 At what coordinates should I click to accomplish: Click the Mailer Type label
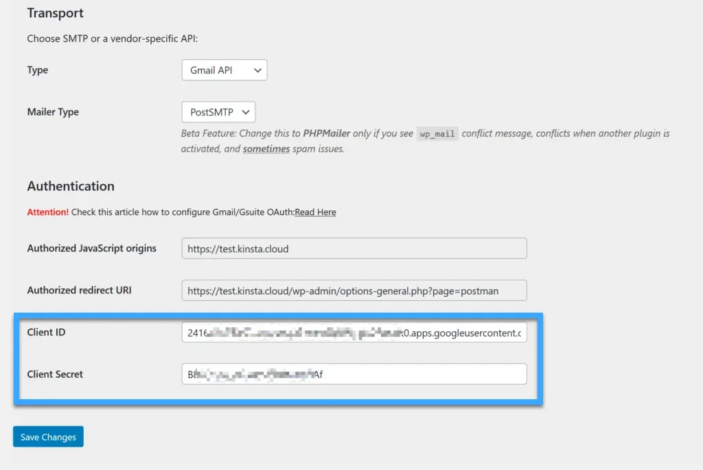pos(53,111)
